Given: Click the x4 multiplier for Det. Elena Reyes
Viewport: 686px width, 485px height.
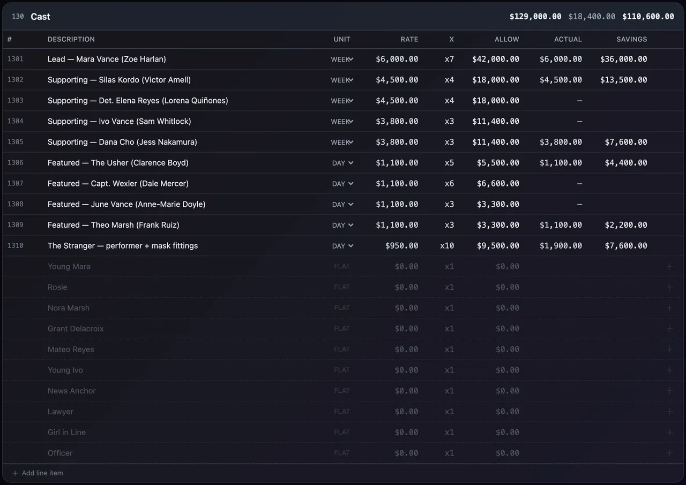Looking at the screenshot, I should click(449, 100).
